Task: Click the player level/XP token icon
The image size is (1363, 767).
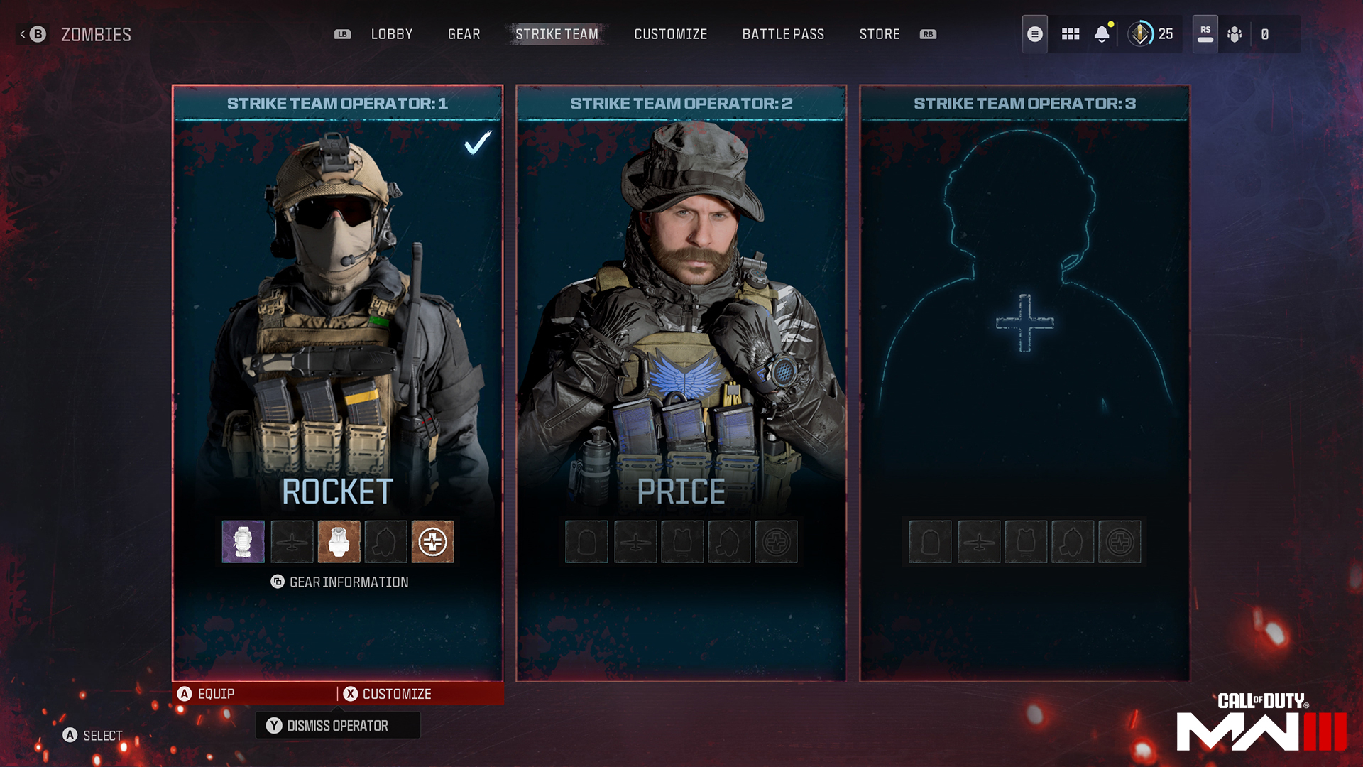Action: point(1140,33)
